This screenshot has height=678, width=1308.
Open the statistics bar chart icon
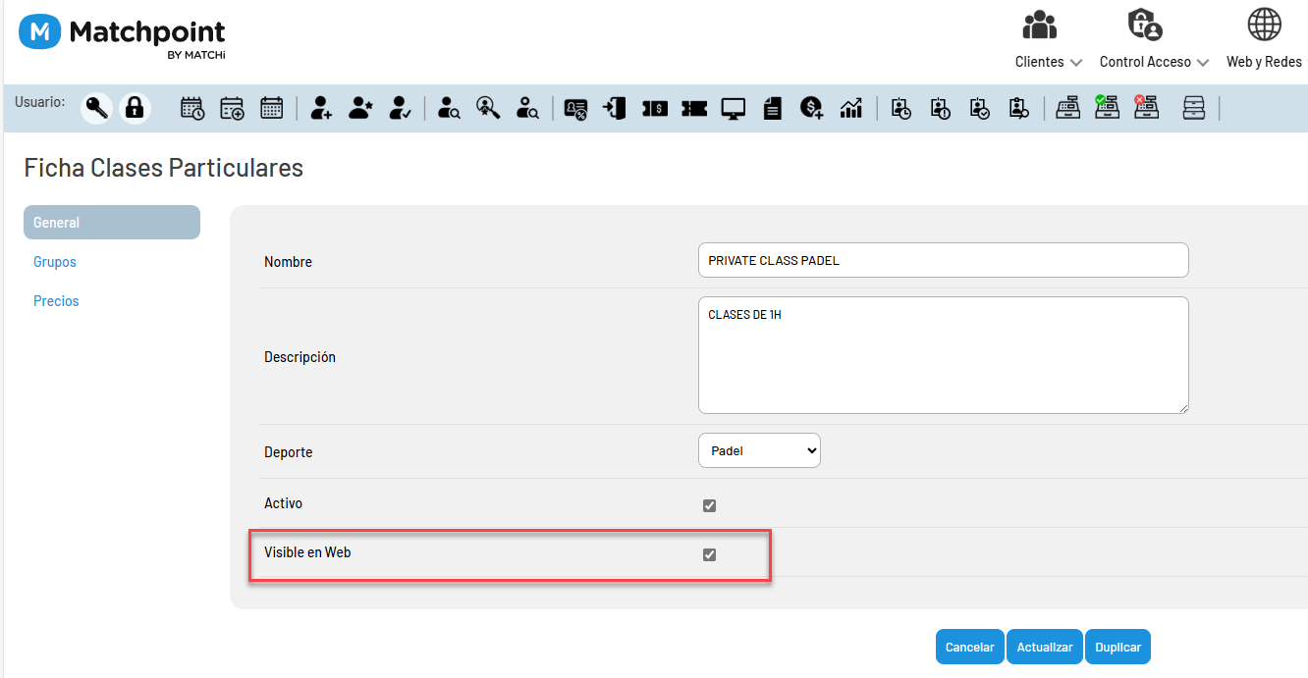(850, 108)
